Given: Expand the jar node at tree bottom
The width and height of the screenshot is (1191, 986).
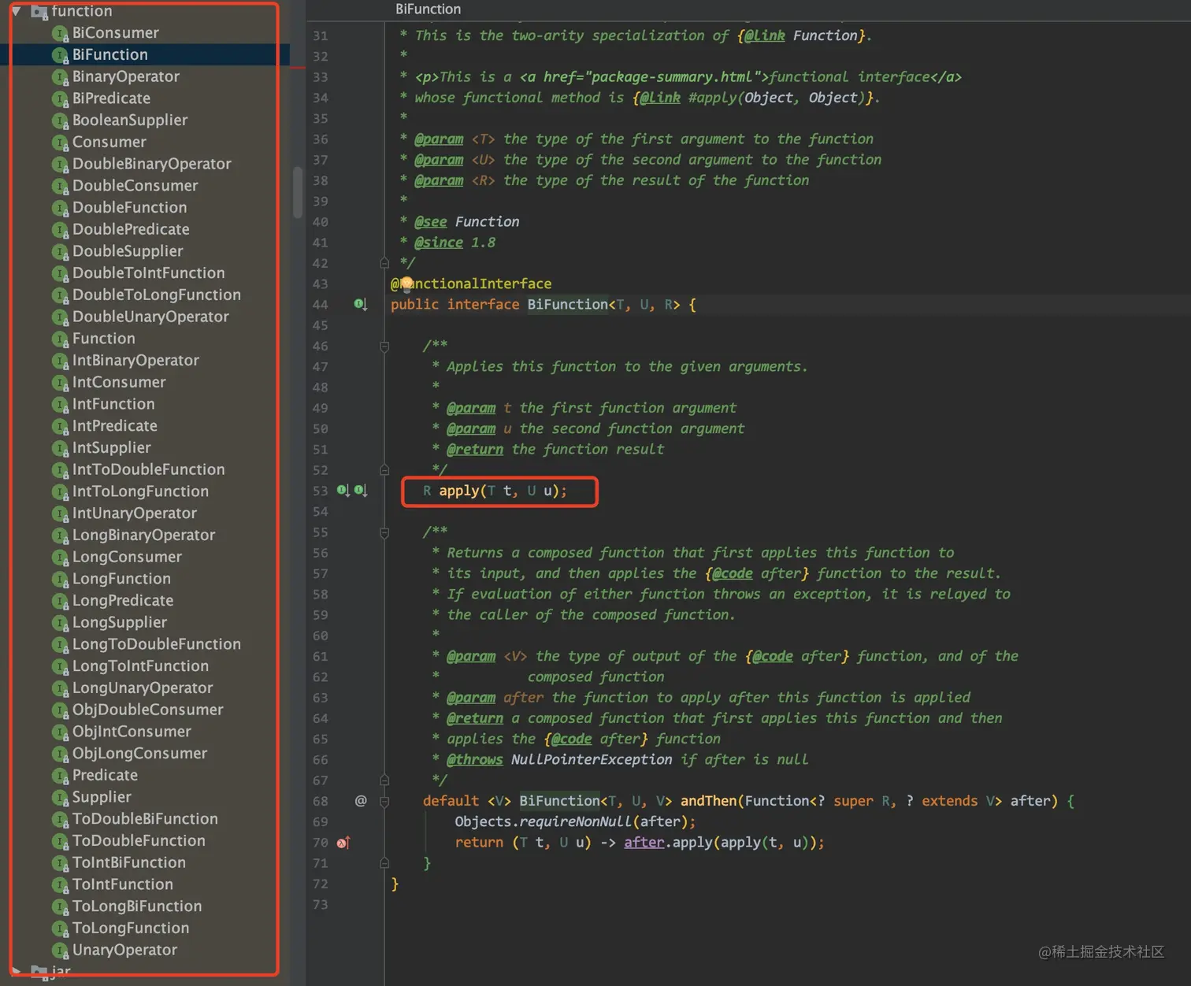Looking at the screenshot, I should pos(16,970).
